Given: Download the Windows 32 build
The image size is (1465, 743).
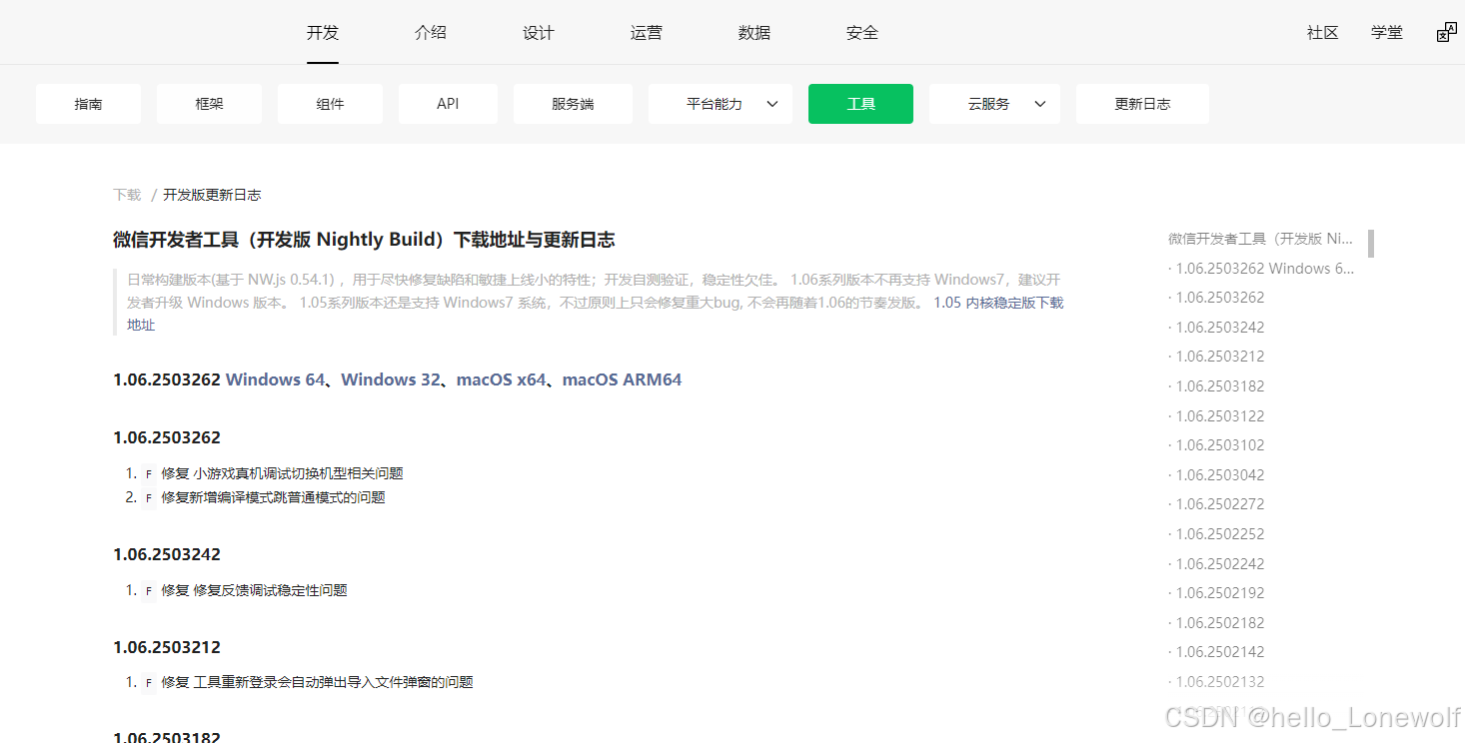Looking at the screenshot, I should click(x=391, y=379).
